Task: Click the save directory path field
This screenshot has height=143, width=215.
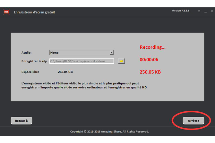Action: click(x=82, y=61)
